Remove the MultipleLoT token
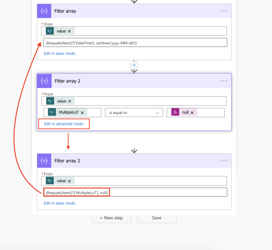272x250 pixels. coord(83,113)
